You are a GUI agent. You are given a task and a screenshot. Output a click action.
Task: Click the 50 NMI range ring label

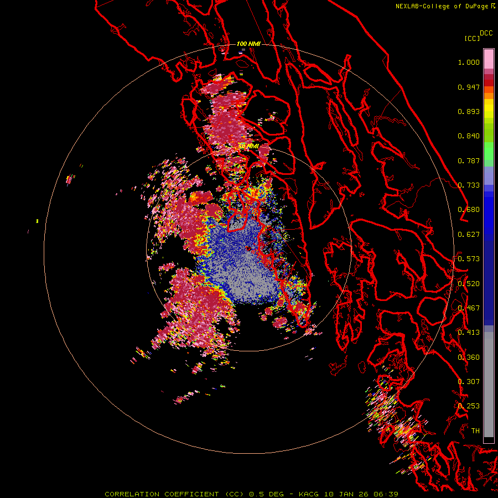click(x=248, y=146)
